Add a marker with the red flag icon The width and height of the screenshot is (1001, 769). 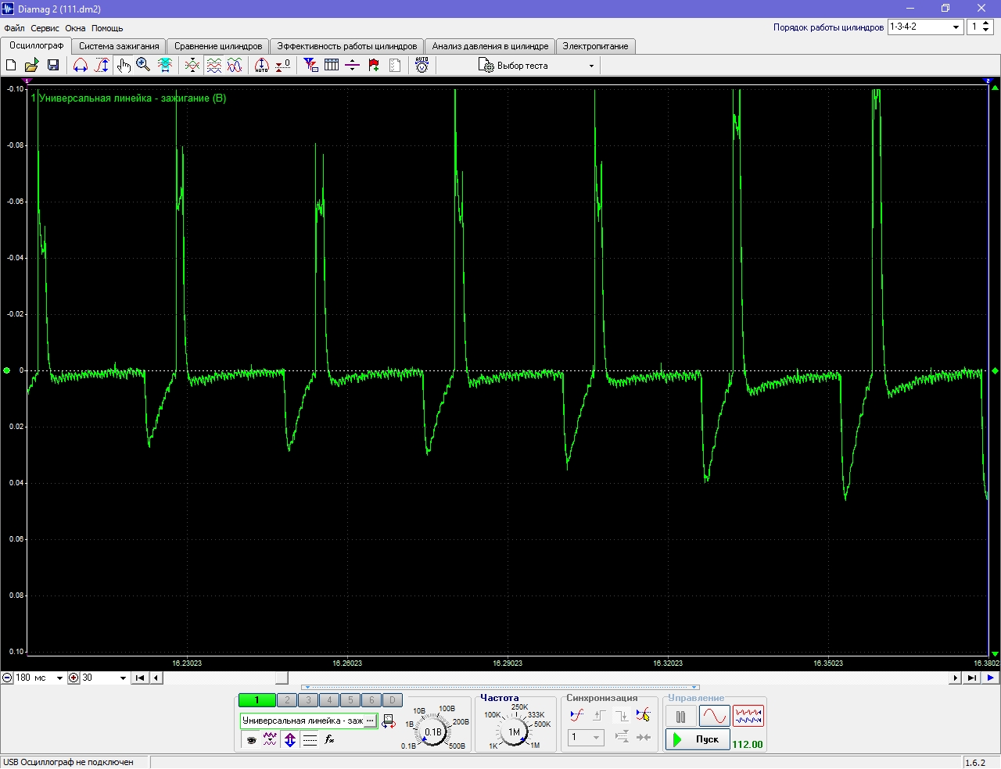tap(374, 65)
